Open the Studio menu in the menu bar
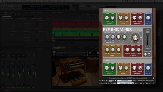This screenshot has width=163, height=92. point(45,1)
